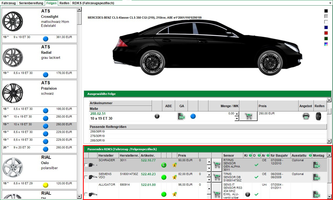Add SCHRADER sensor 522.10.77 to cart
The width and height of the screenshot is (333, 200).
point(217,165)
